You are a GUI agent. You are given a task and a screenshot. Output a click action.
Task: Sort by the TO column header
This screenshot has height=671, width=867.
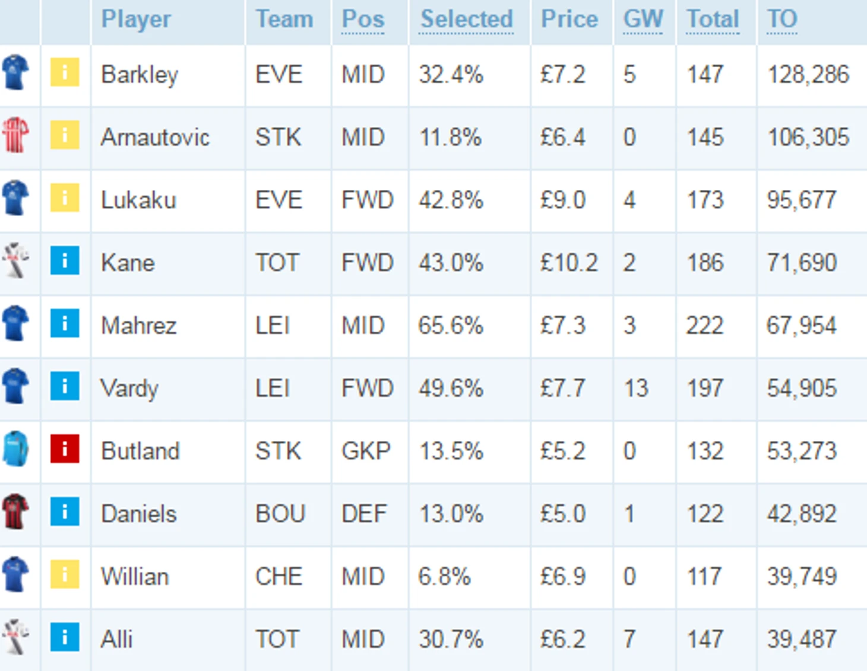pyautogui.click(x=781, y=20)
